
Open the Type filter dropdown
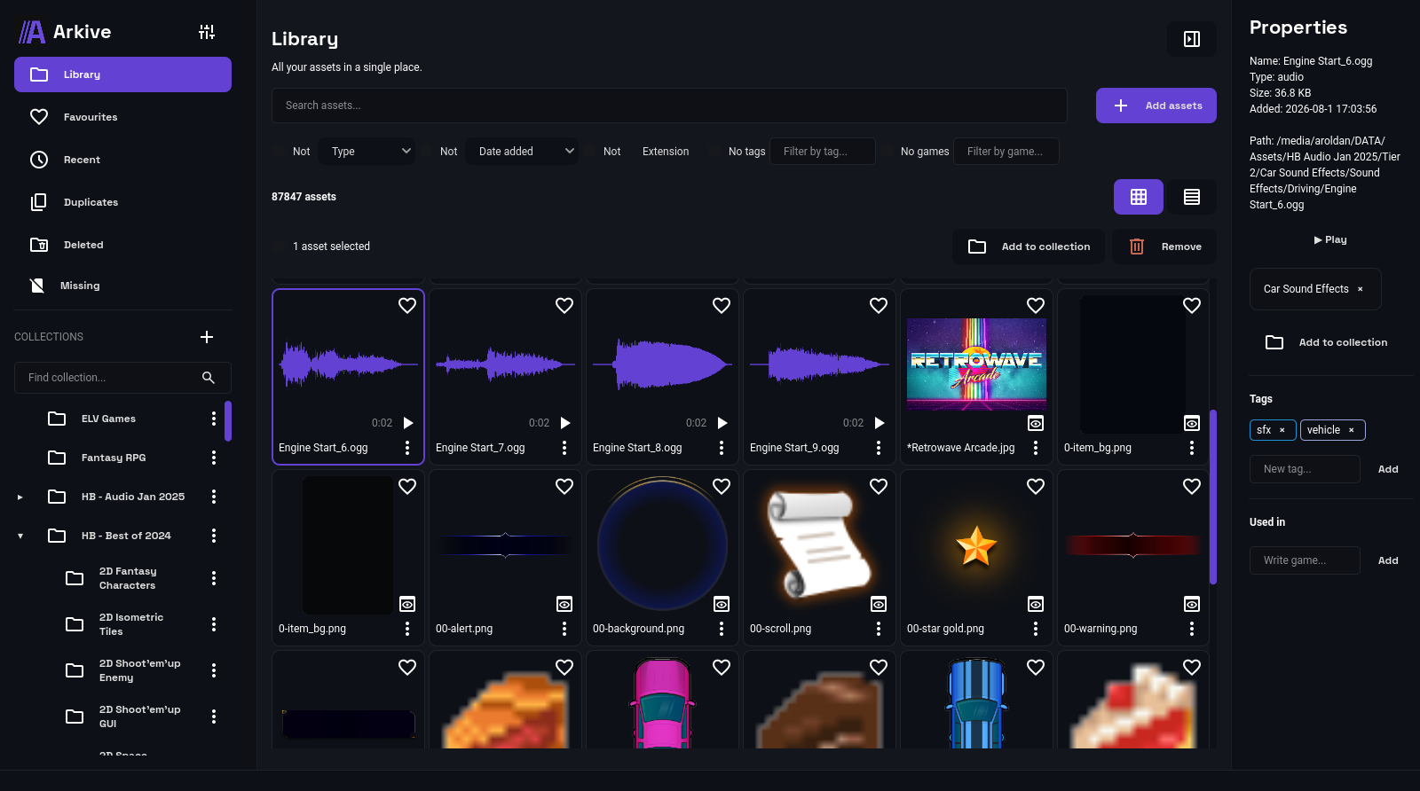click(x=367, y=152)
